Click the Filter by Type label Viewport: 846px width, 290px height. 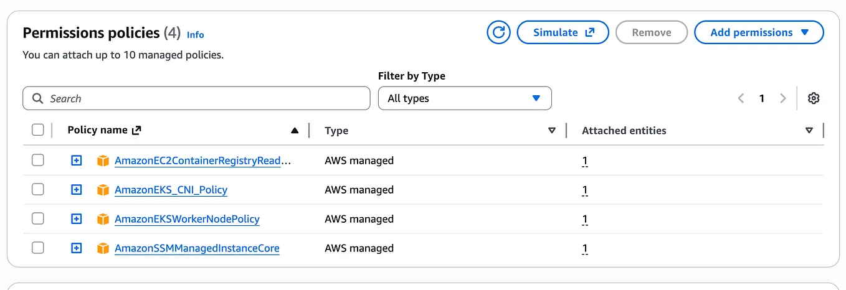pyautogui.click(x=412, y=76)
